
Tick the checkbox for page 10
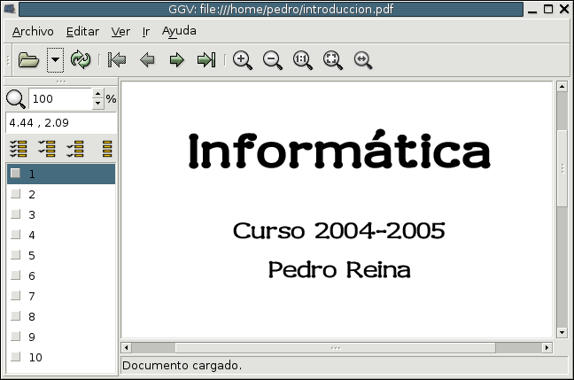[15, 358]
